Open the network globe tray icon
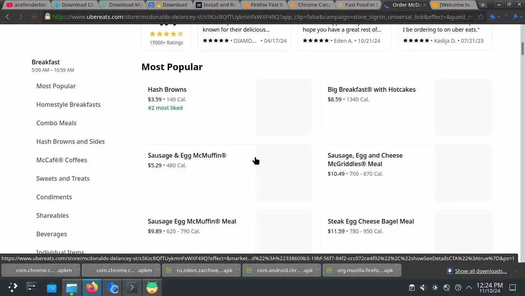 pyautogui.click(x=447, y=288)
